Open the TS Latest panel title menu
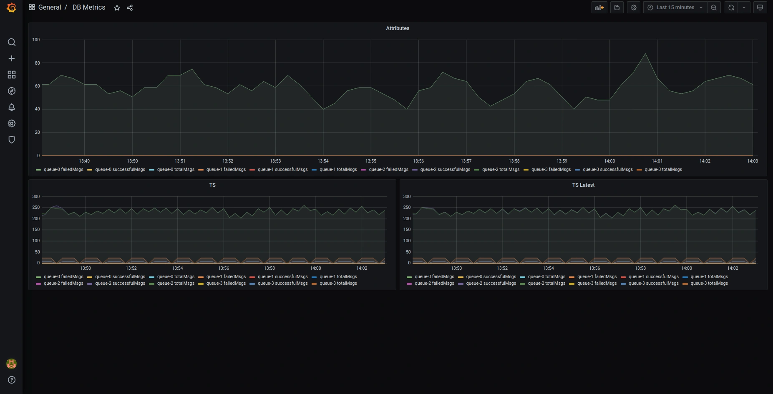The height and width of the screenshot is (394, 773). (583, 185)
